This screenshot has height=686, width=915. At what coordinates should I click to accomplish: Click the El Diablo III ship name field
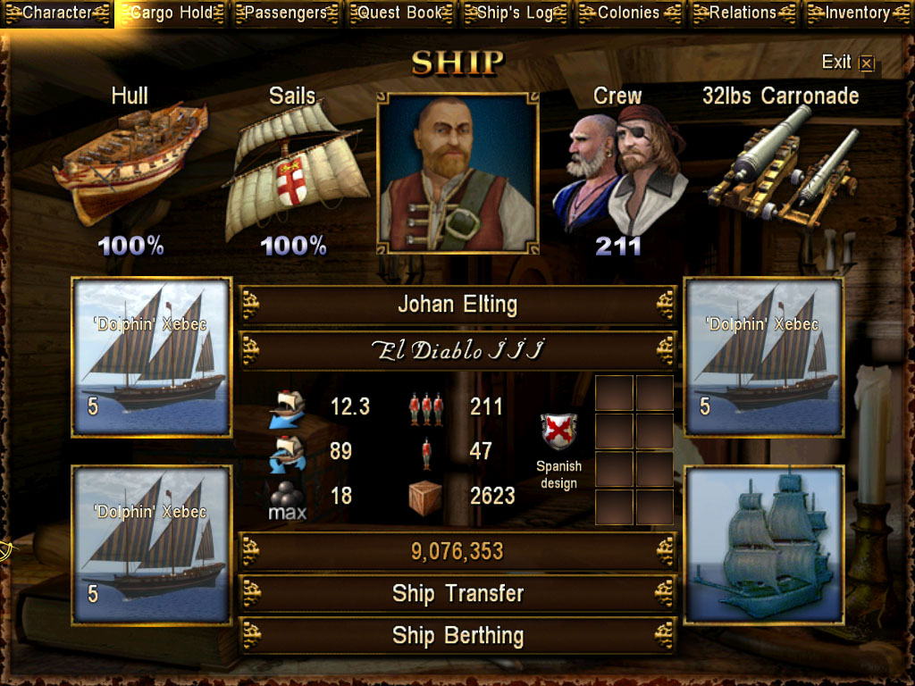[x=457, y=350]
